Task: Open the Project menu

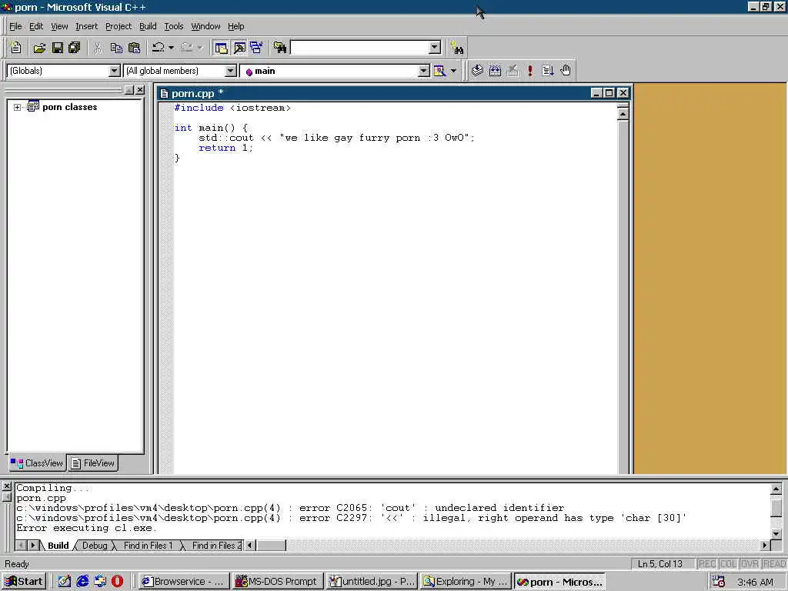Action: pyautogui.click(x=119, y=27)
